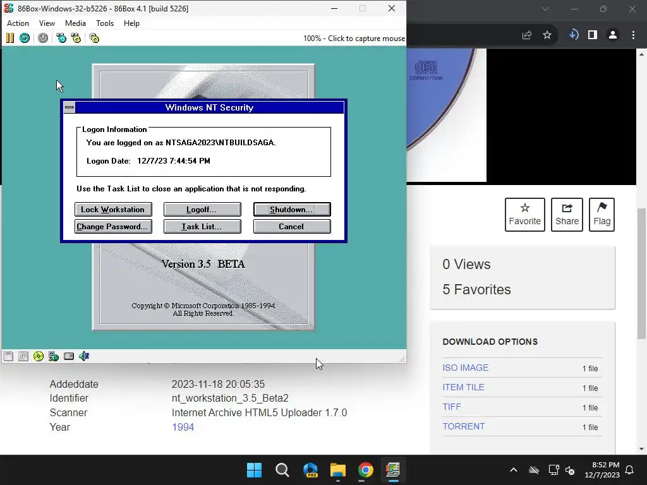Open Windows Start menu
Image resolution: width=647 pixels, height=485 pixels.
pyautogui.click(x=254, y=470)
